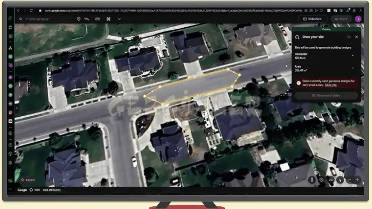372x209 pixels.
Task: Click the leftmost polygon vertex handle
Action: click(x=144, y=96)
